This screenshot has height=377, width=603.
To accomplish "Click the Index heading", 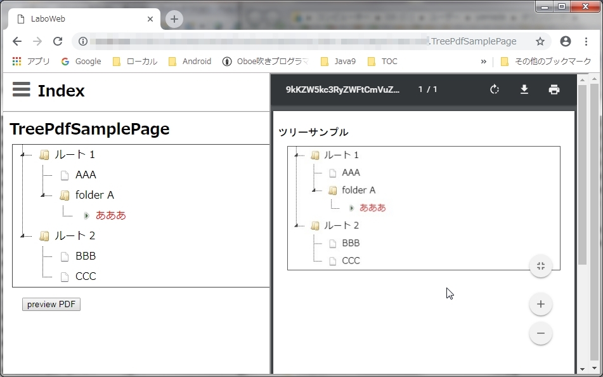I will point(61,91).
